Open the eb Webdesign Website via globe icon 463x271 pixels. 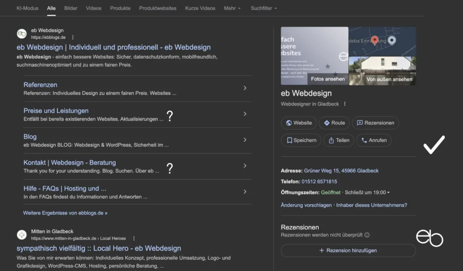[x=288, y=122]
